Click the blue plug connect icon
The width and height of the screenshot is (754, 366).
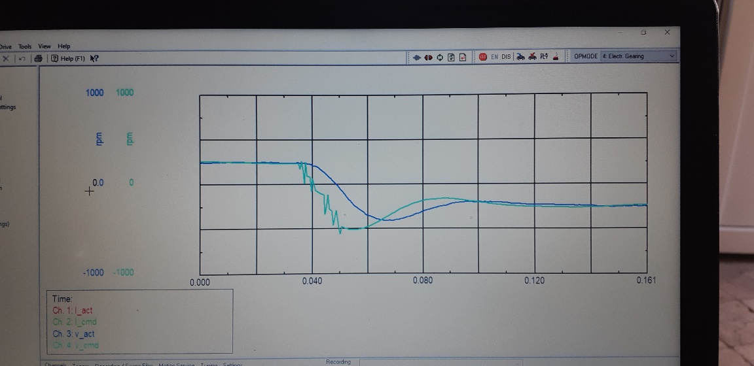pyautogui.click(x=417, y=57)
